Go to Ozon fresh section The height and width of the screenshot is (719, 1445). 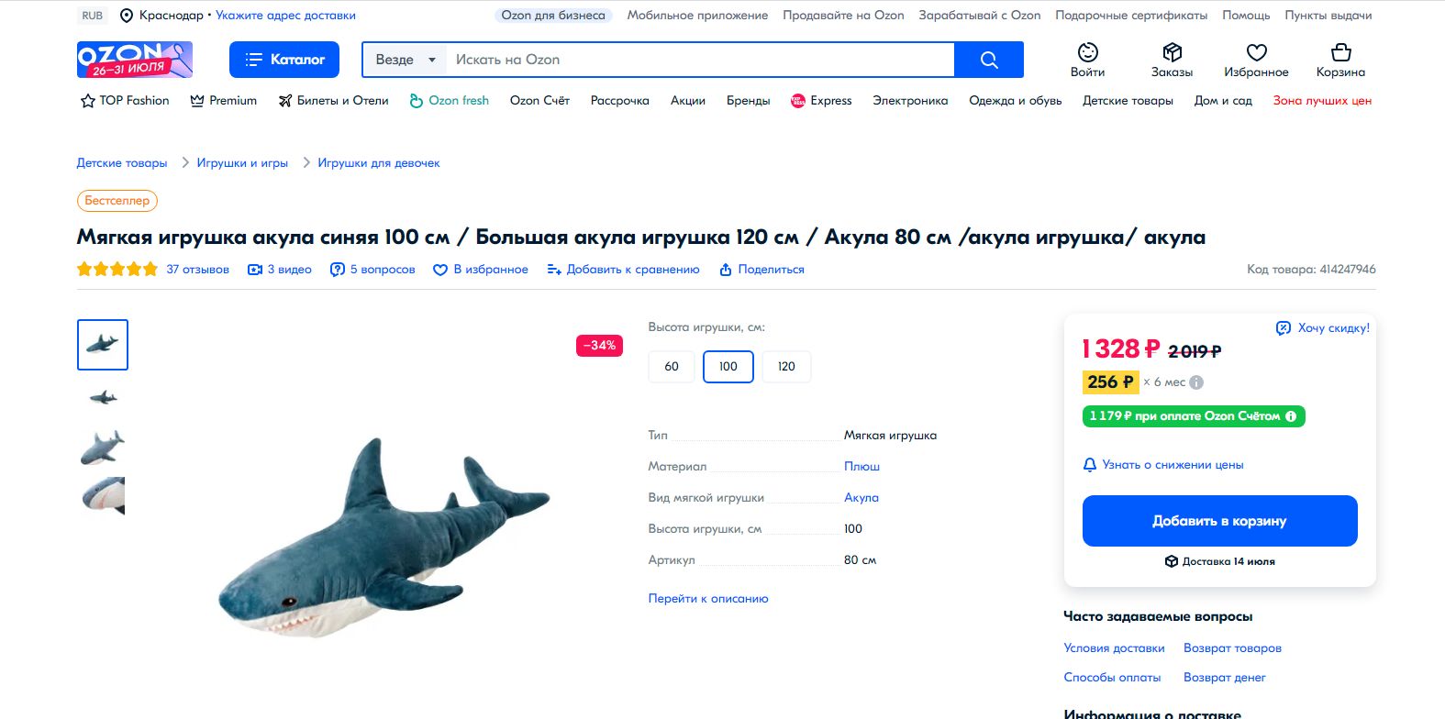(449, 101)
